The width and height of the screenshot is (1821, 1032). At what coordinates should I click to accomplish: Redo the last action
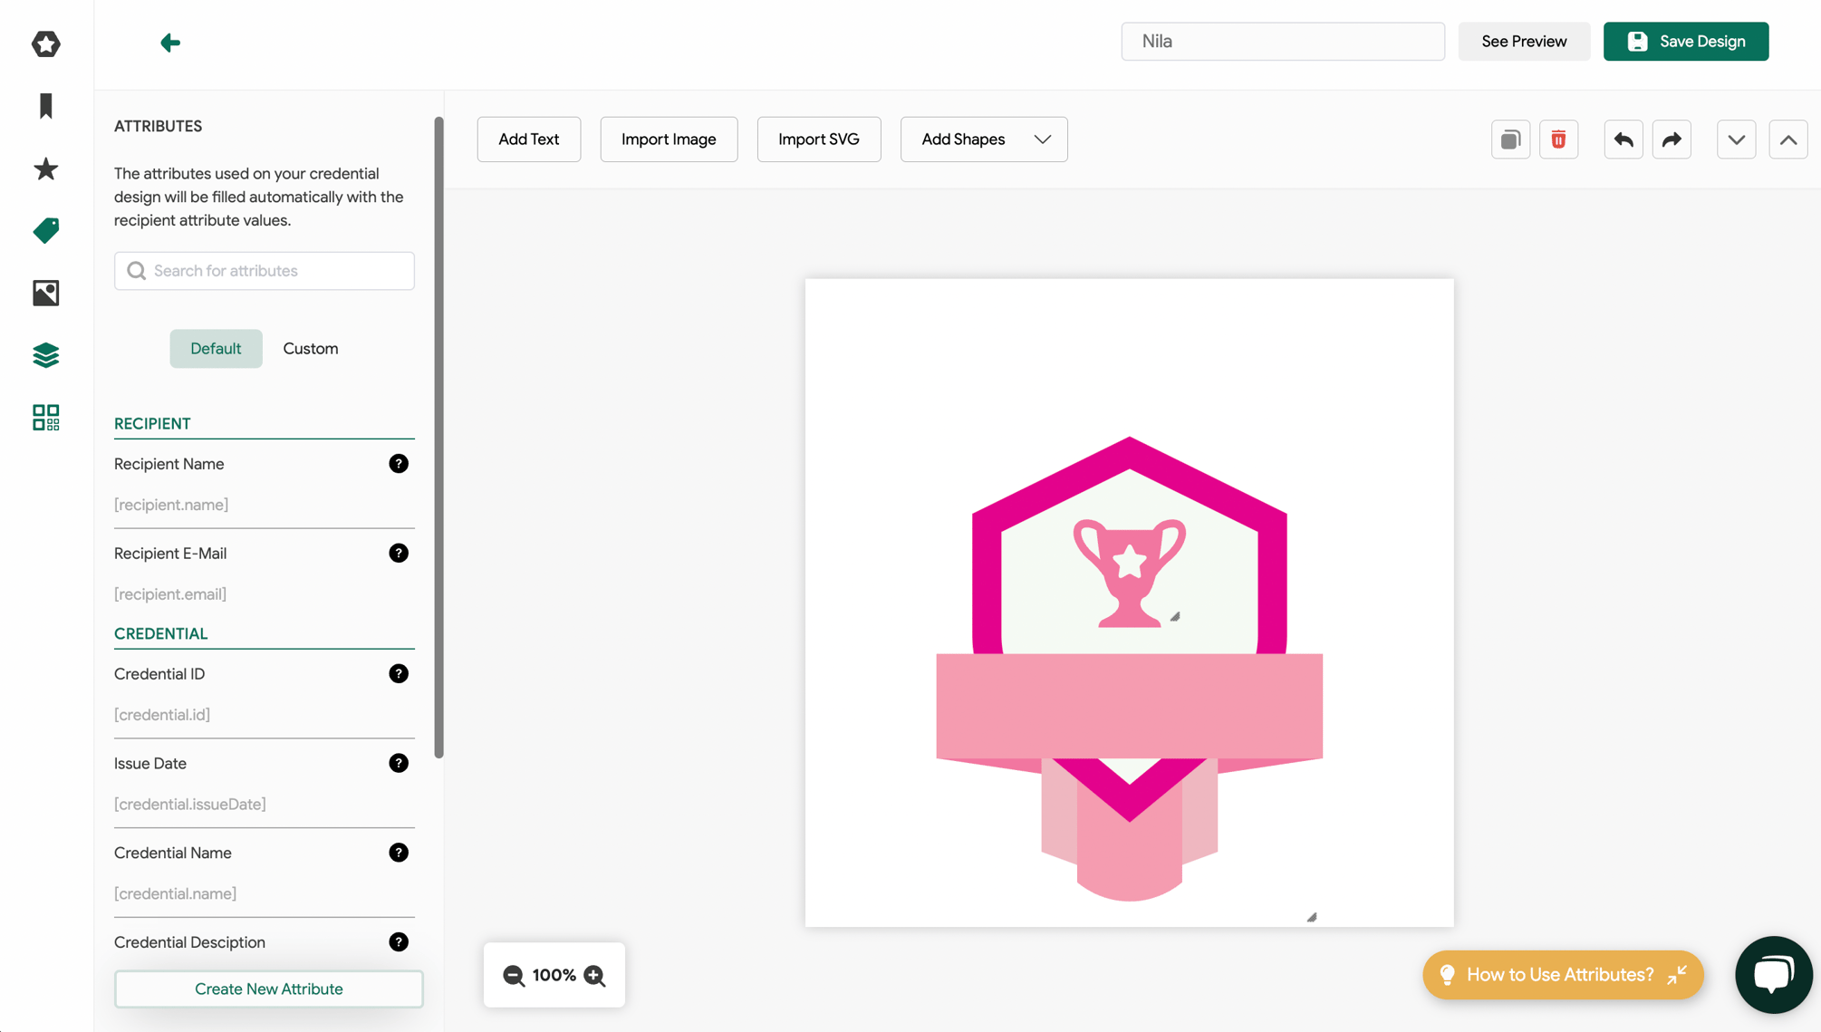(1672, 140)
